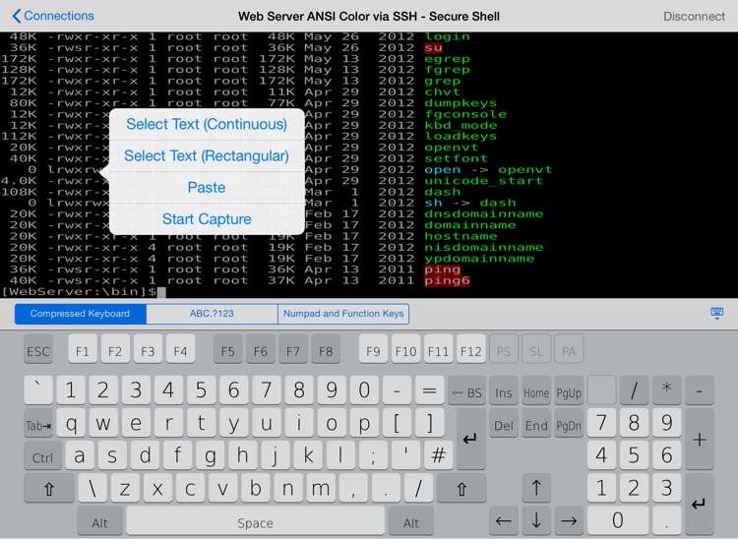Tap the down arrow key

[536, 520]
